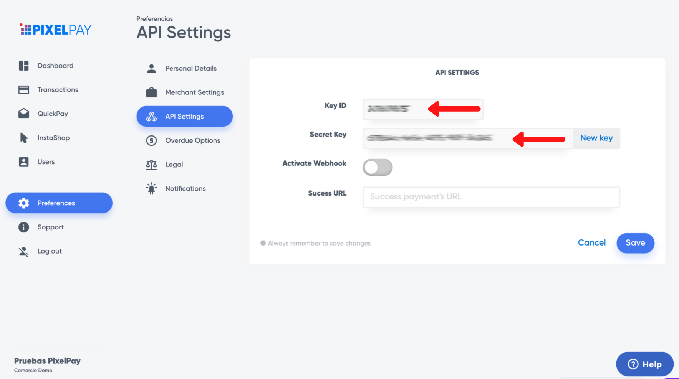Focus the Success payment's URL field

pyautogui.click(x=491, y=197)
